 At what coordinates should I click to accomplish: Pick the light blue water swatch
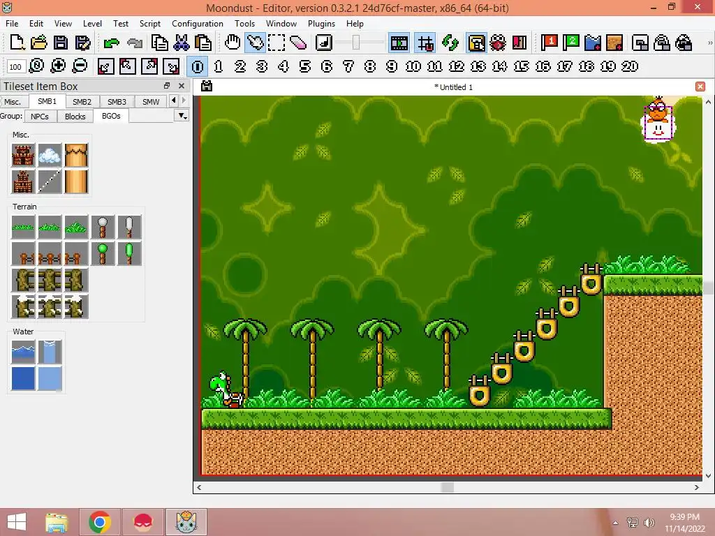click(x=50, y=378)
